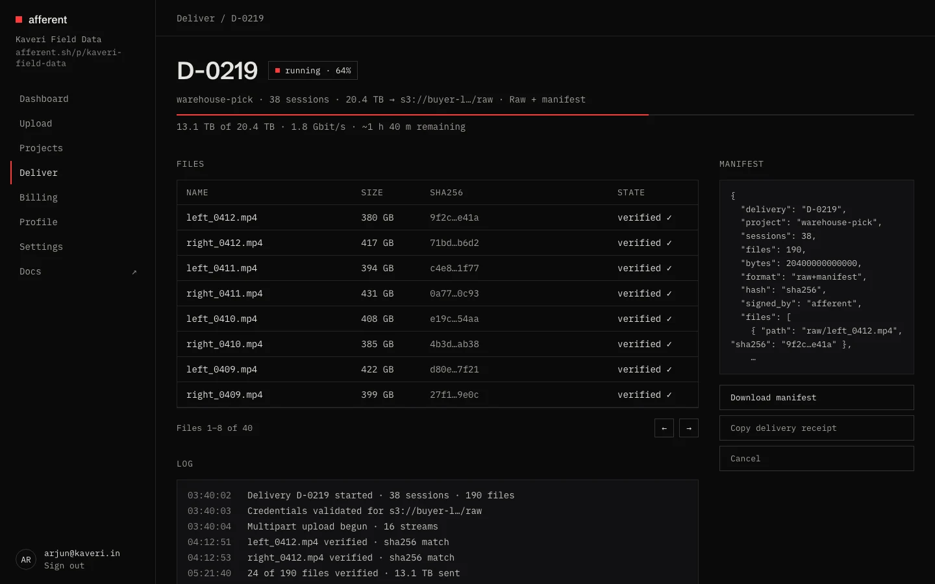935x584 pixels.
Task: Select right_0411.mp4 in files table
Action: click(x=438, y=294)
